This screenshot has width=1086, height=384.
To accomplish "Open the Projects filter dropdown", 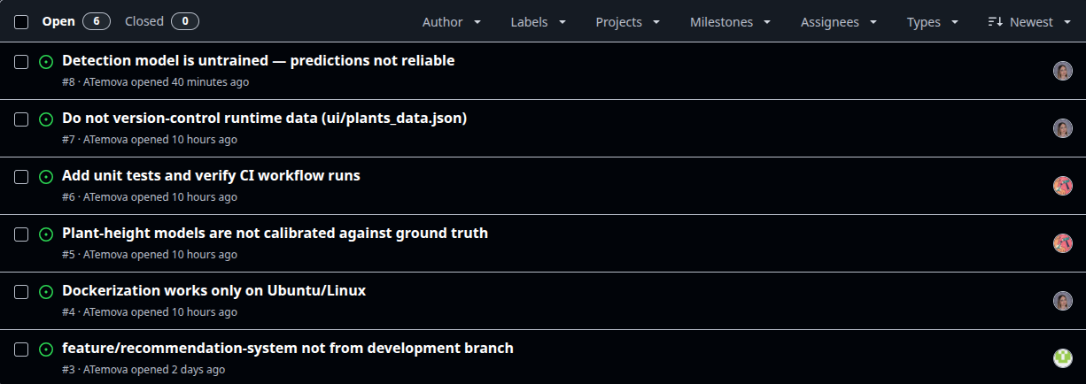I will pos(627,22).
